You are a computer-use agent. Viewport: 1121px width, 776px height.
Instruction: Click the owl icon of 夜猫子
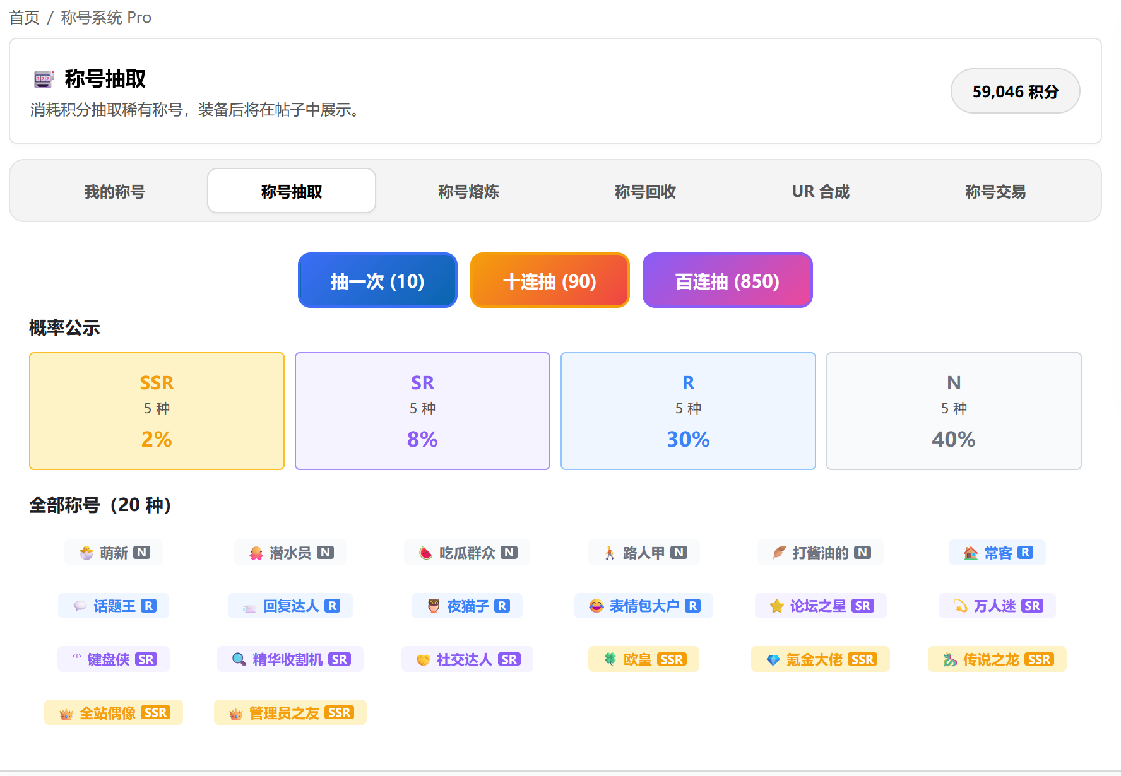click(434, 606)
